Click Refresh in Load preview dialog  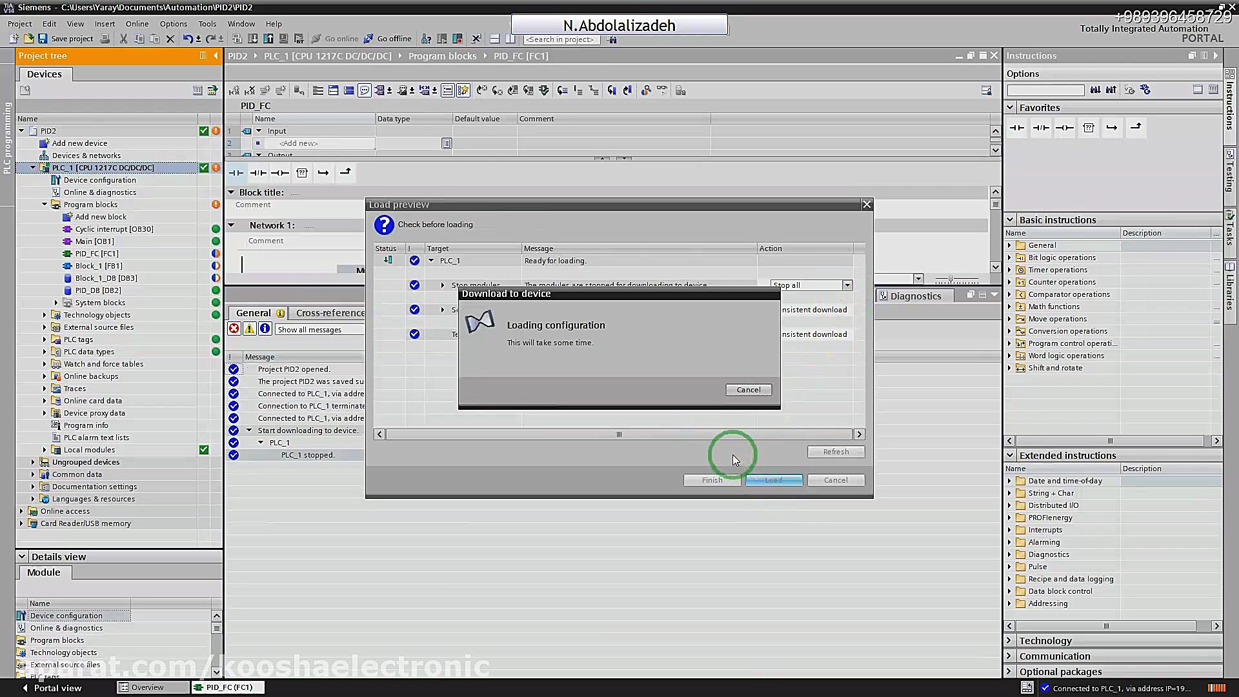coord(836,452)
